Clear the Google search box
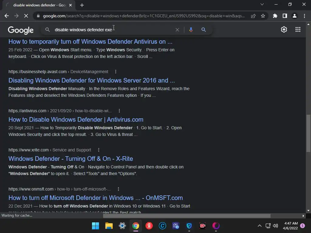311x233 pixels. (x=177, y=30)
